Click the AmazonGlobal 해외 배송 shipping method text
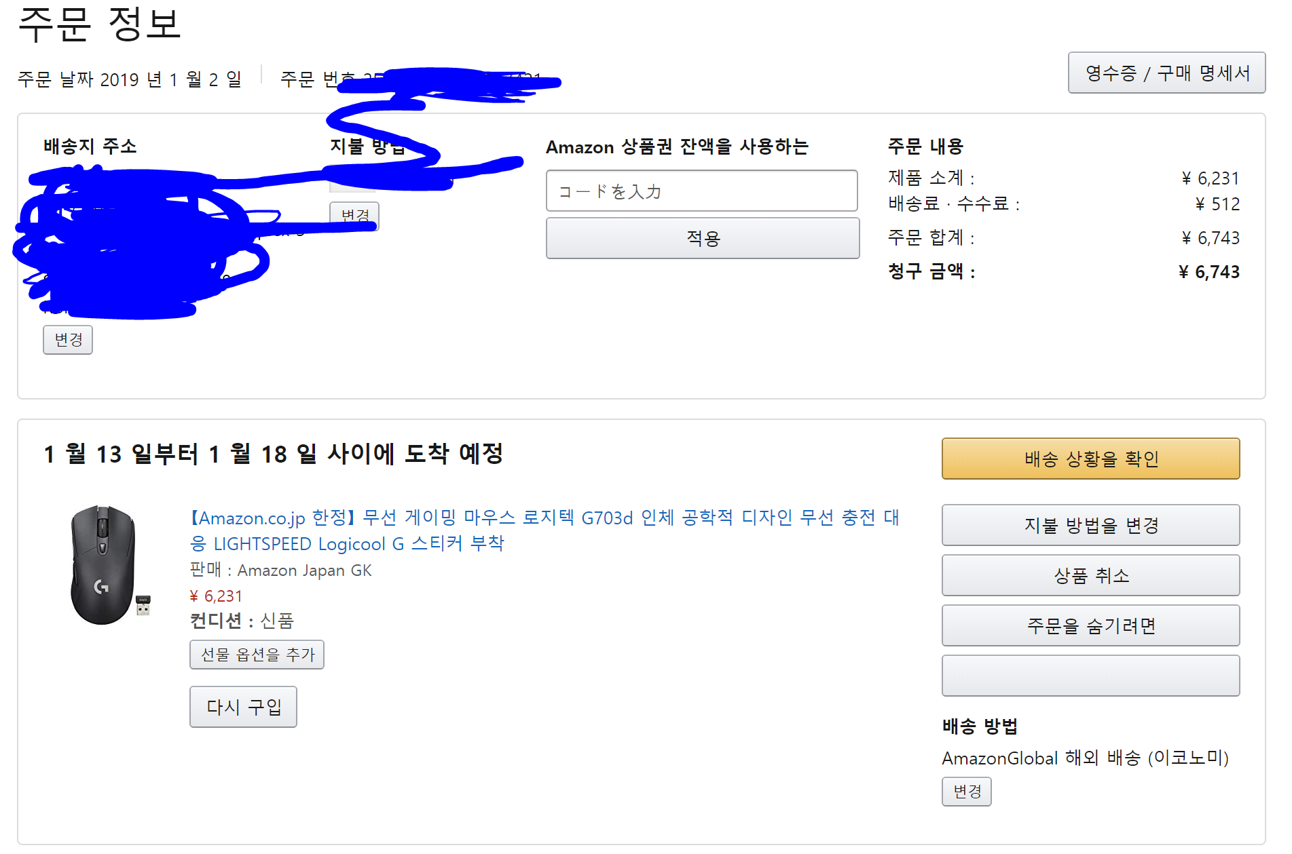Screen dimensions: 1292x854 (x=1085, y=758)
